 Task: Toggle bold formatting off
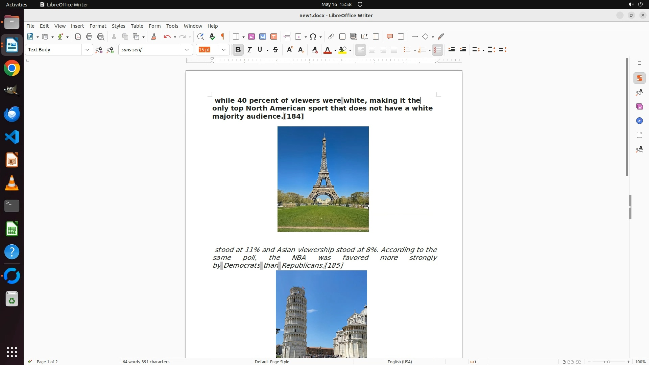click(x=238, y=50)
